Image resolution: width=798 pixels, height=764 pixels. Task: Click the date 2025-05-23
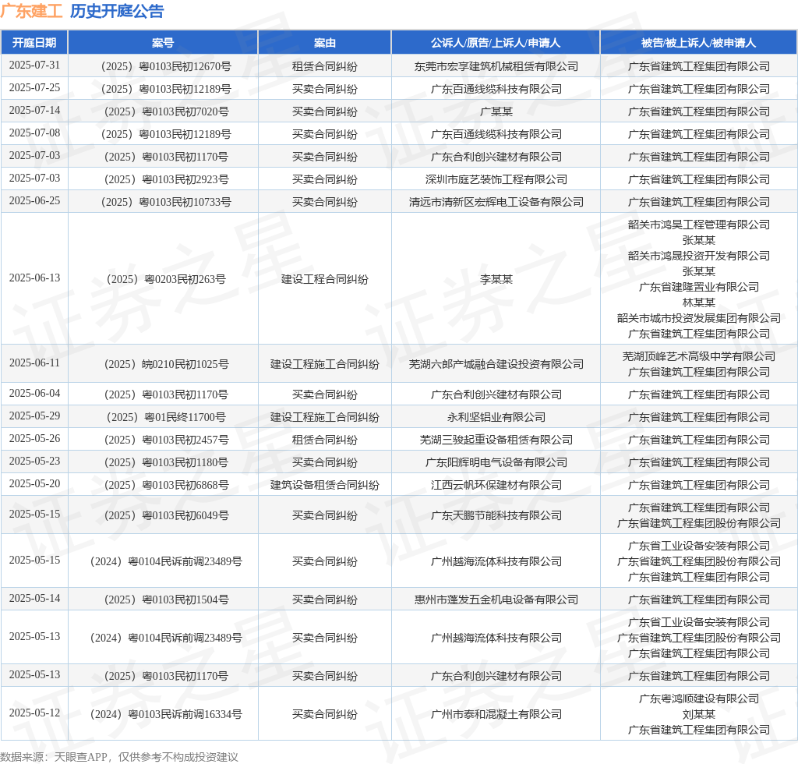click(34, 462)
